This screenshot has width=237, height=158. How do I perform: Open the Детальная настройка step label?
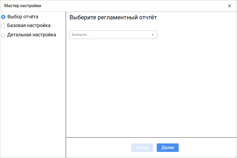32,35
